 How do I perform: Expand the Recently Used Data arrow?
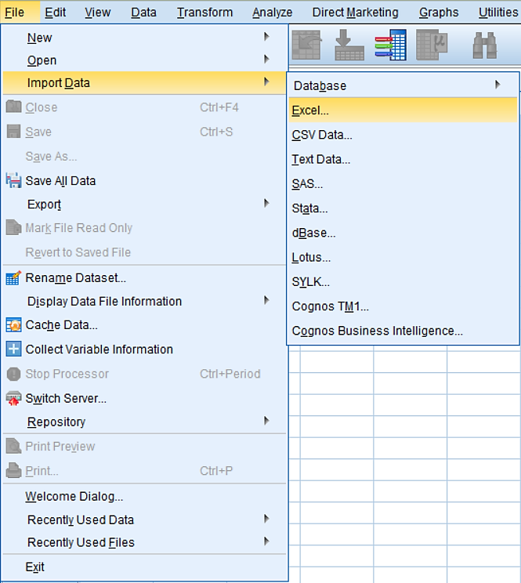tap(266, 519)
